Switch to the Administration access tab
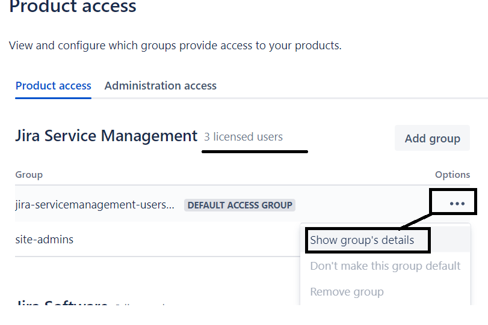 coord(160,86)
